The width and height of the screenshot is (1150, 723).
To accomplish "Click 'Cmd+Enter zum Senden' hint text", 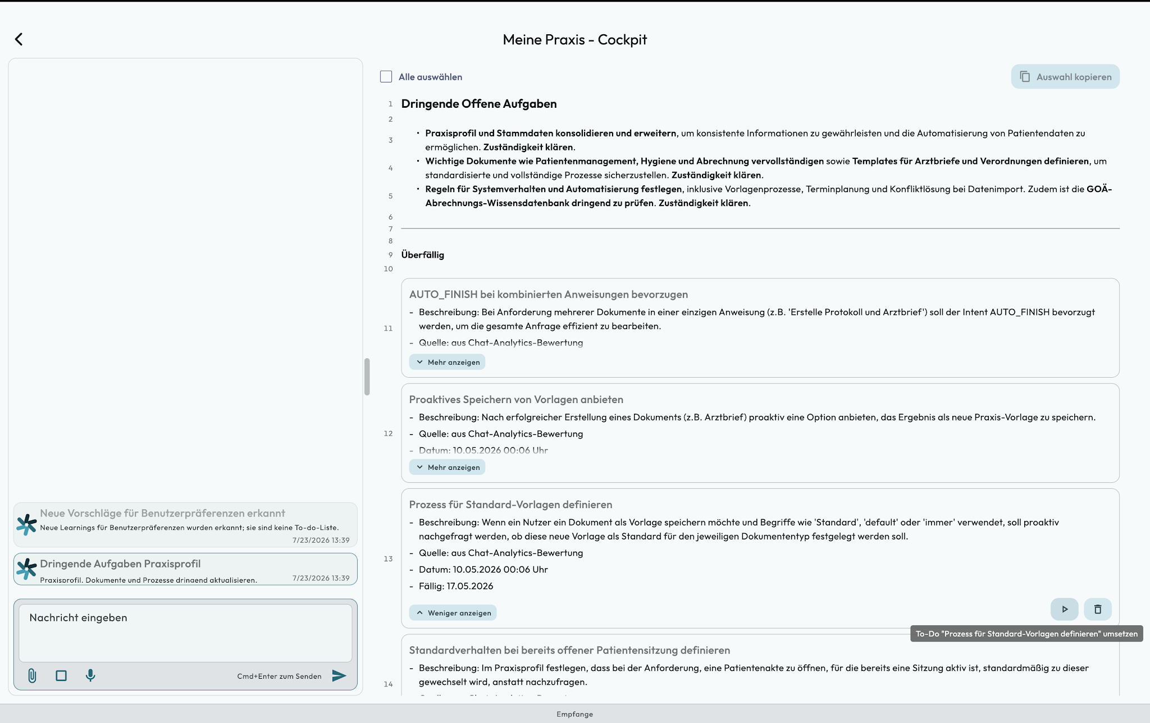I will tap(279, 676).
